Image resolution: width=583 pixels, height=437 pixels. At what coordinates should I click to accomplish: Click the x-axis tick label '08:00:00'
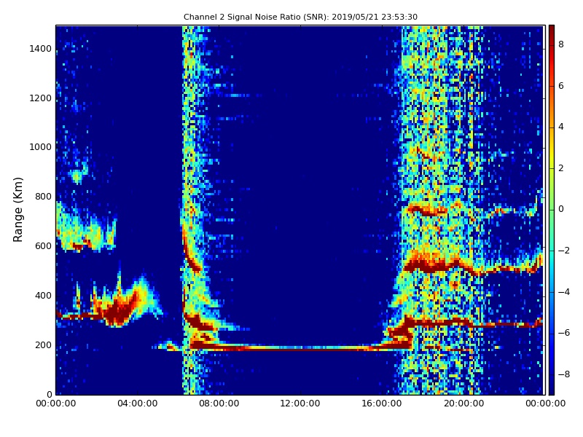click(219, 403)
